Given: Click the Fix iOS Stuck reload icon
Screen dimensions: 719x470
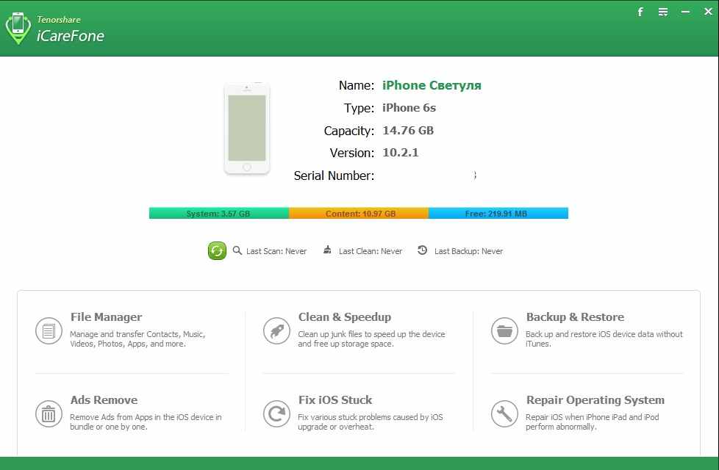Looking at the screenshot, I should tap(276, 413).
